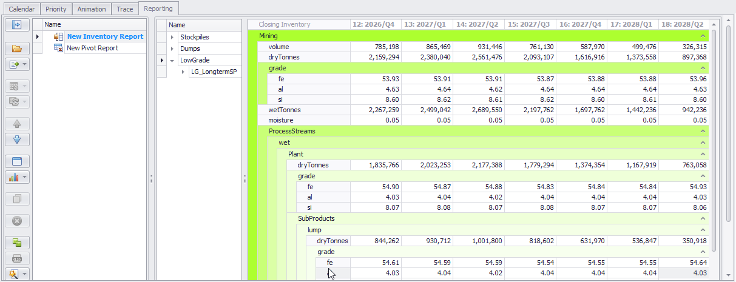Click the move down arrow button
This screenshot has height=282, width=736.
[x=17, y=139]
